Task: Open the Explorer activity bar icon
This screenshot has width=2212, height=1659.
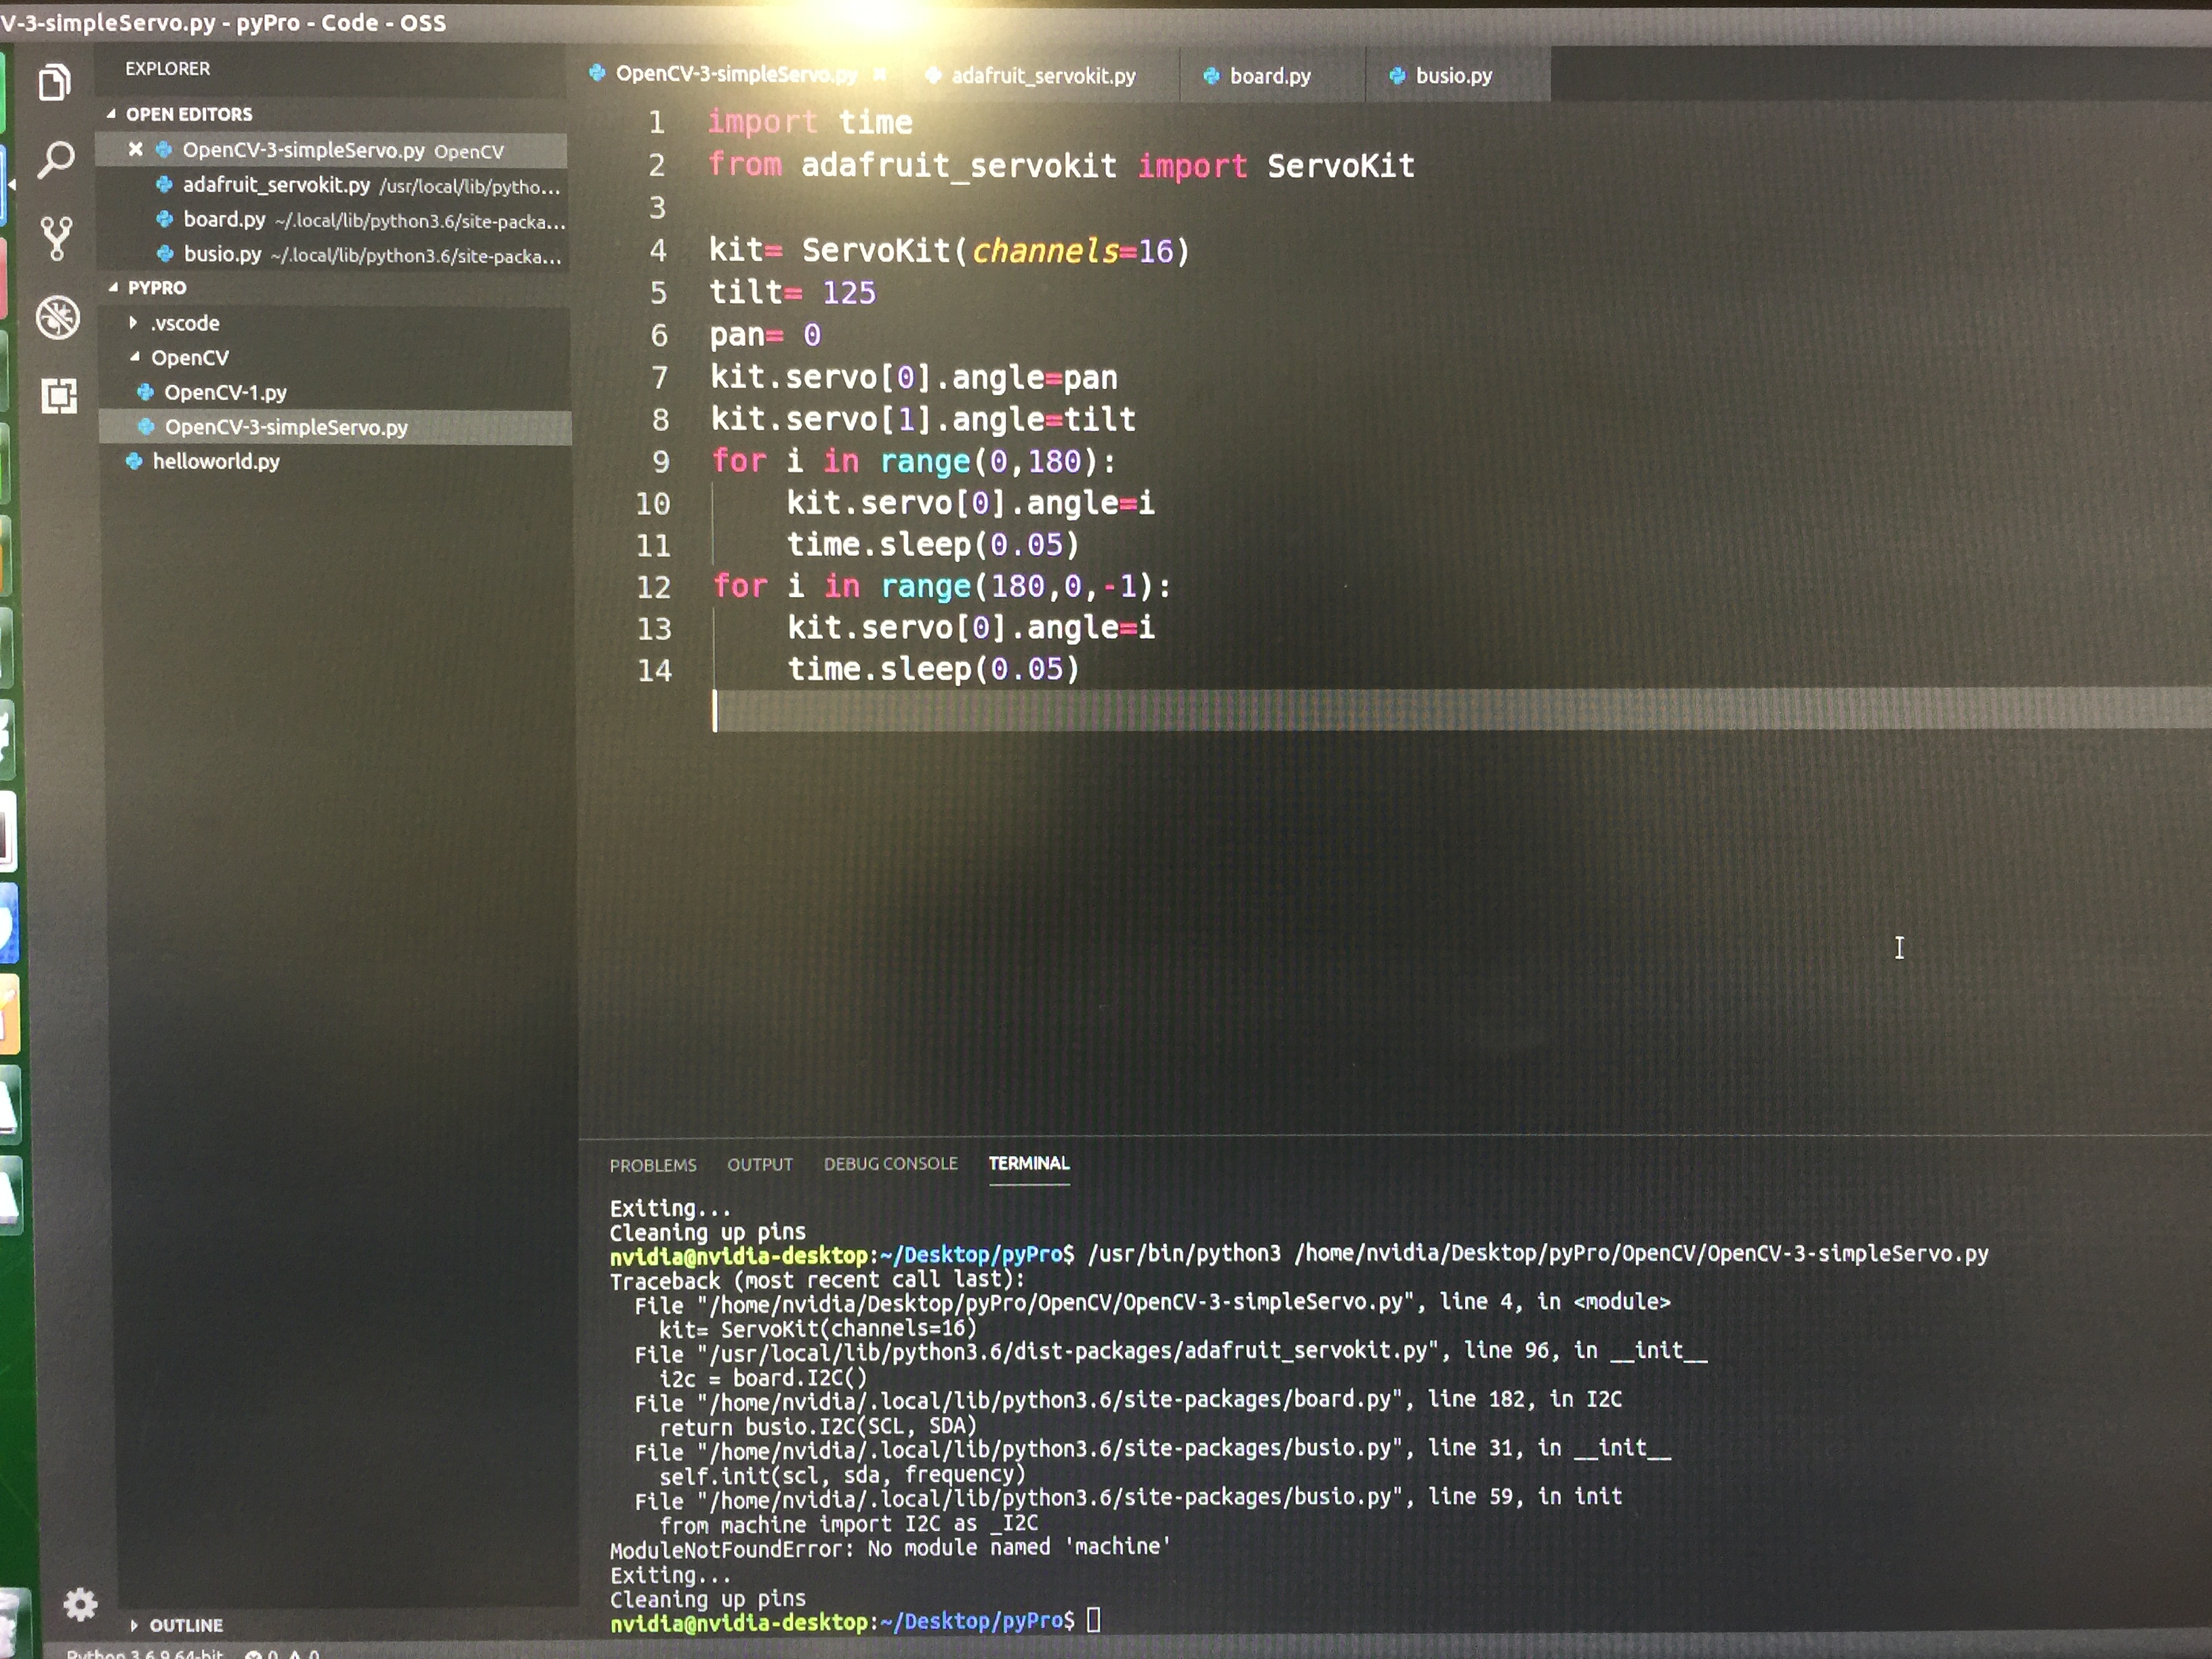Action: (55, 82)
